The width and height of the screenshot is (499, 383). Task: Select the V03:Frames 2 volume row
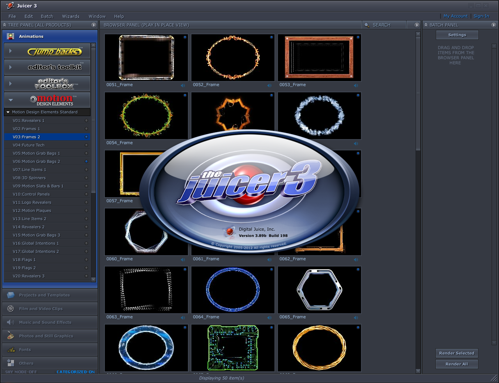[x=47, y=137]
